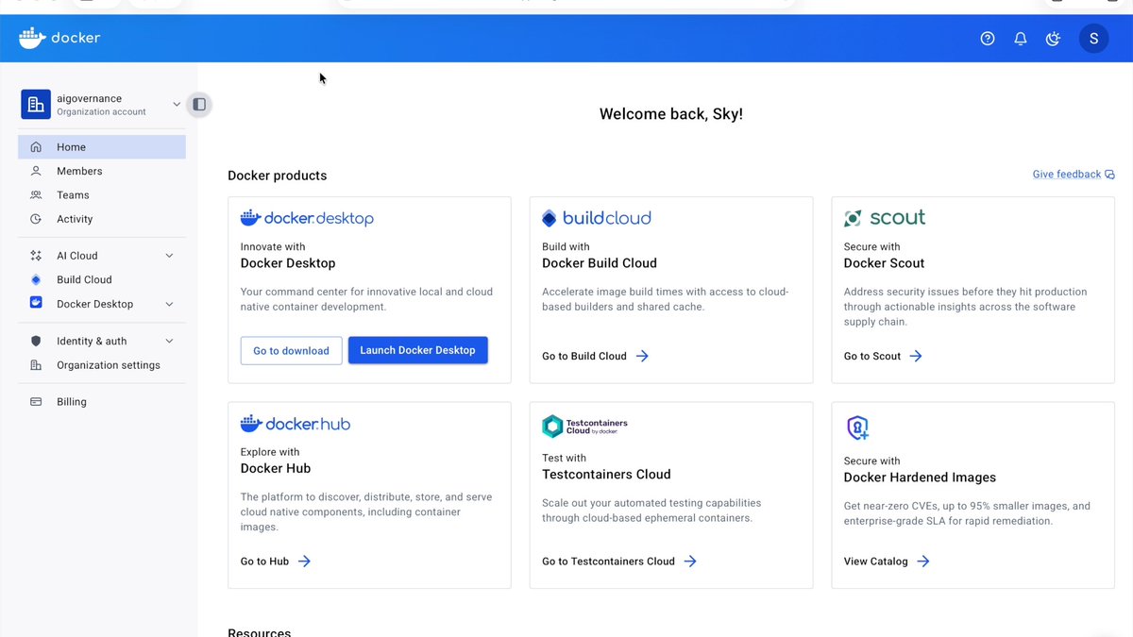Click the docker.hub logo in card
The width and height of the screenshot is (1133, 637).
click(x=296, y=424)
